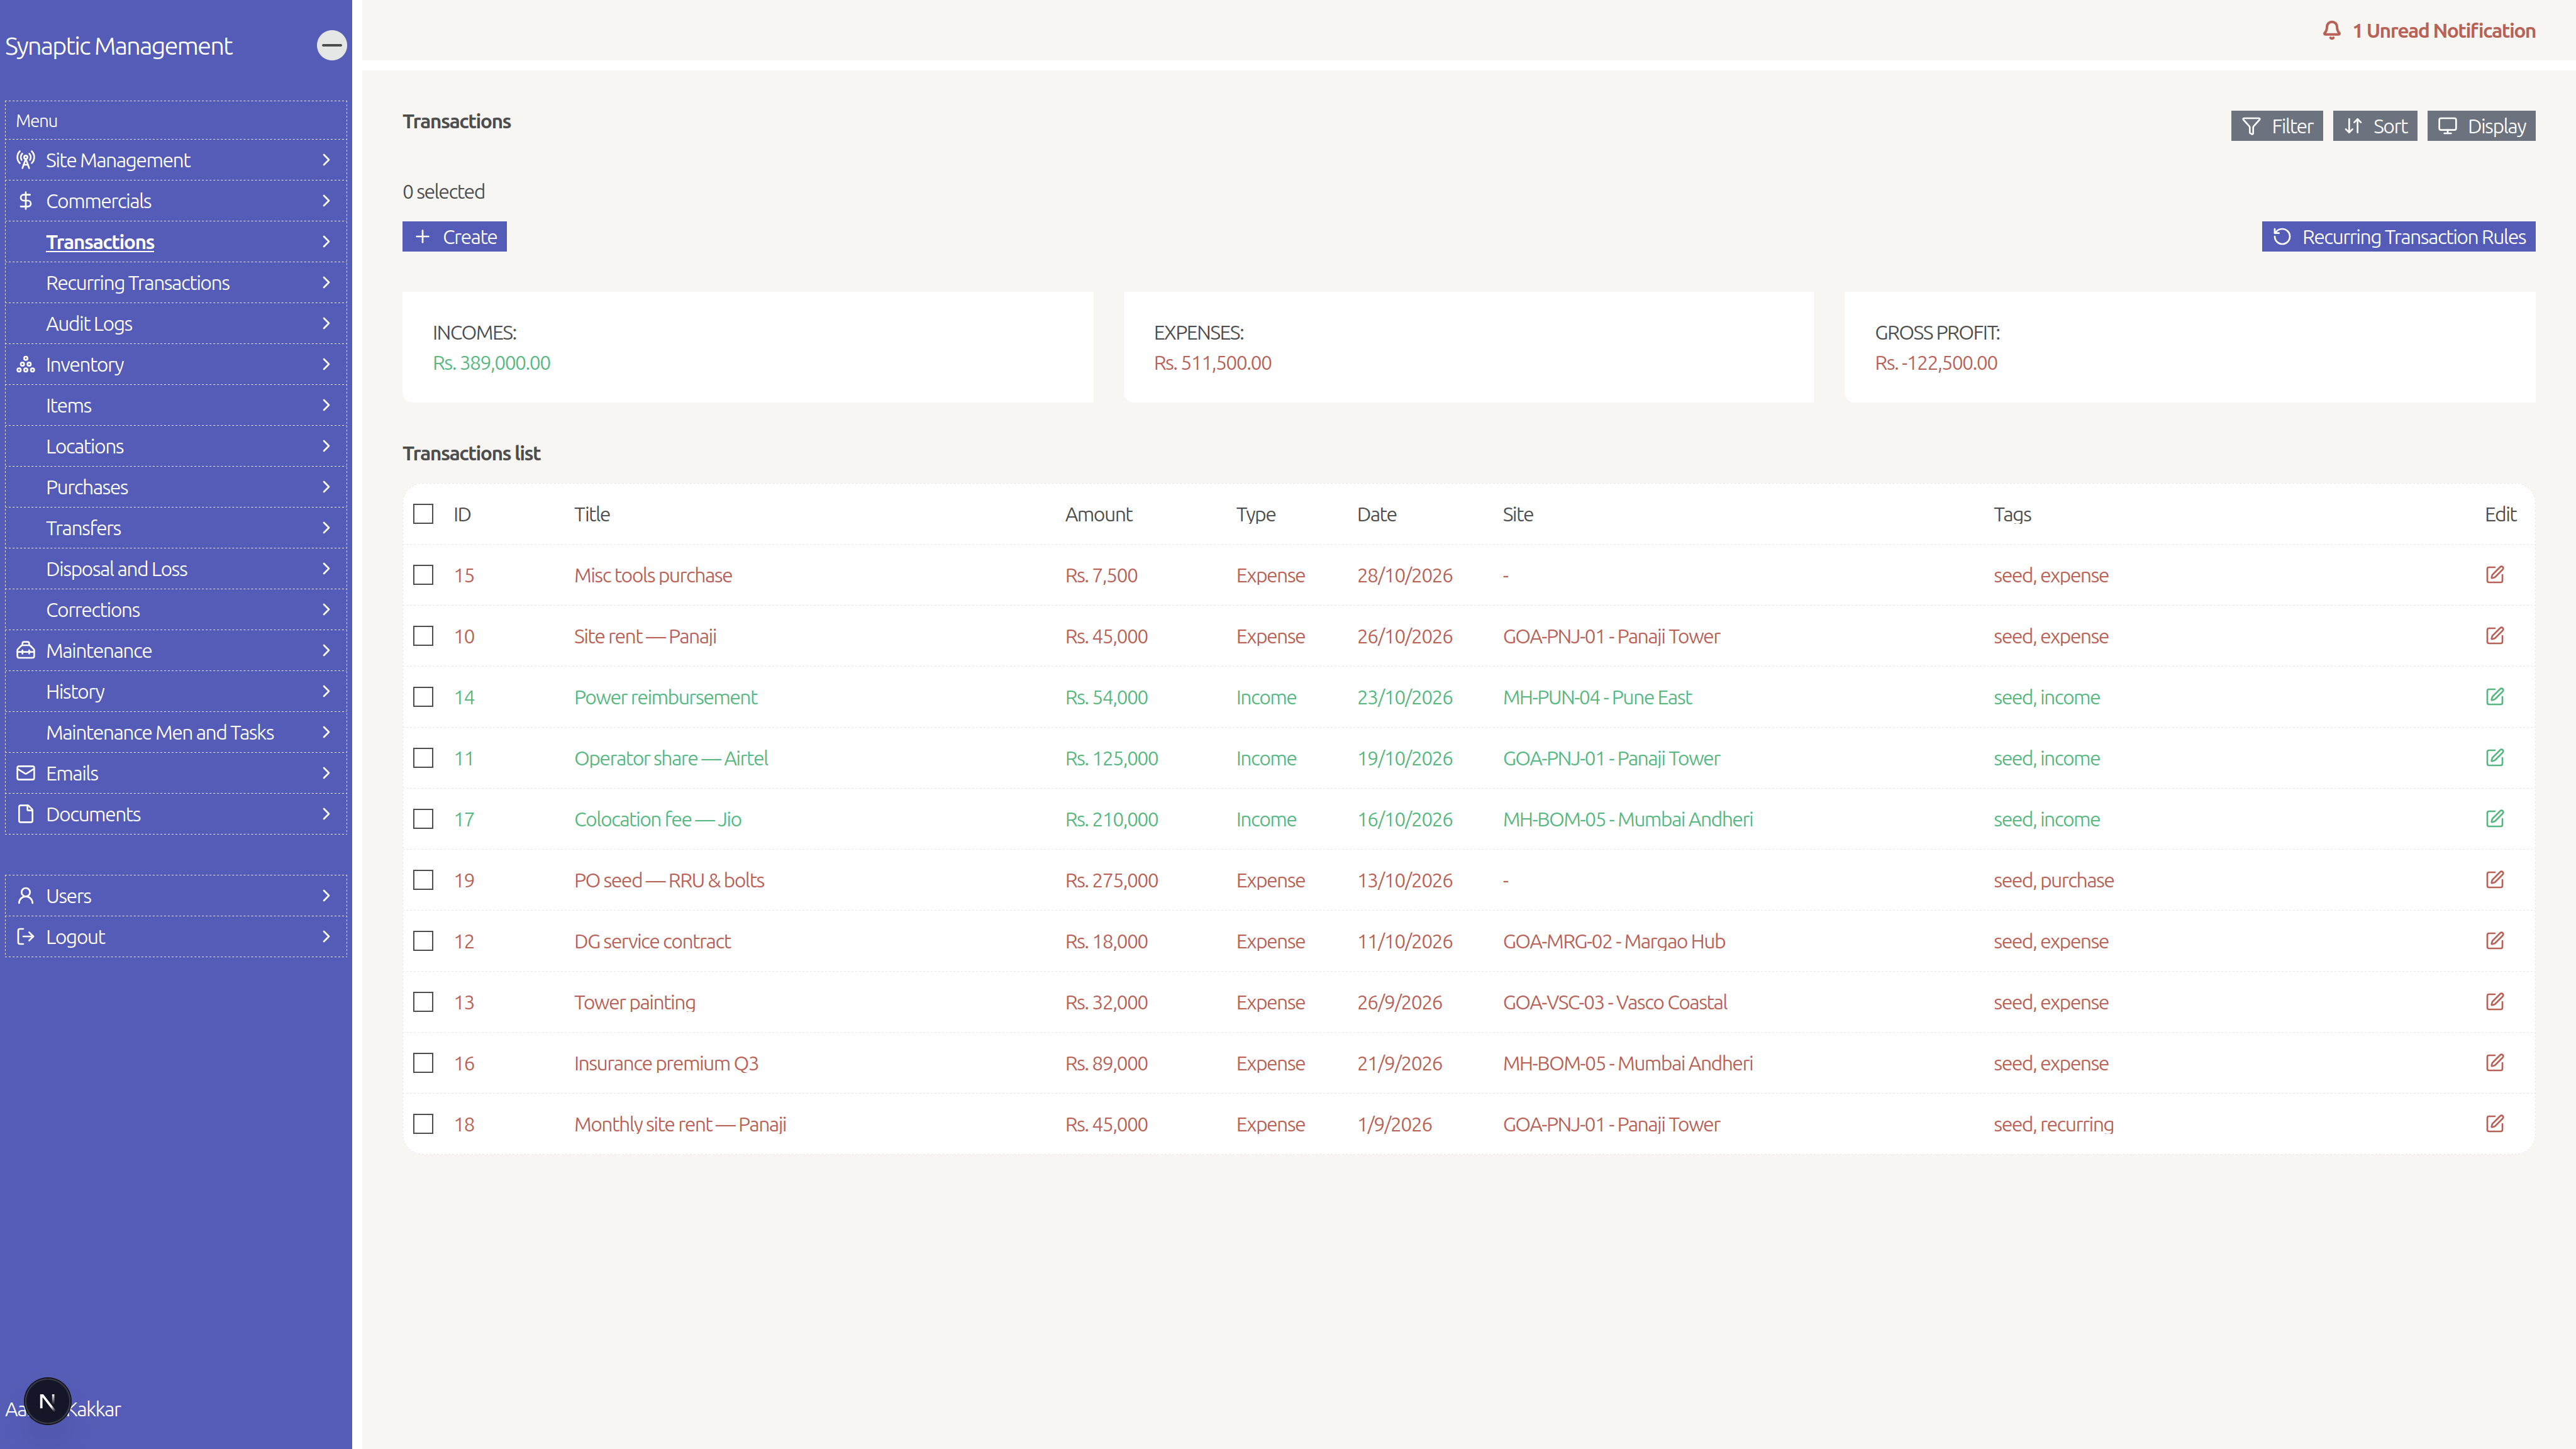Edit transaction 13 Tower painting
Image resolution: width=2576 pixels, height=1449 pixels.
[x=2494, y=1001]
